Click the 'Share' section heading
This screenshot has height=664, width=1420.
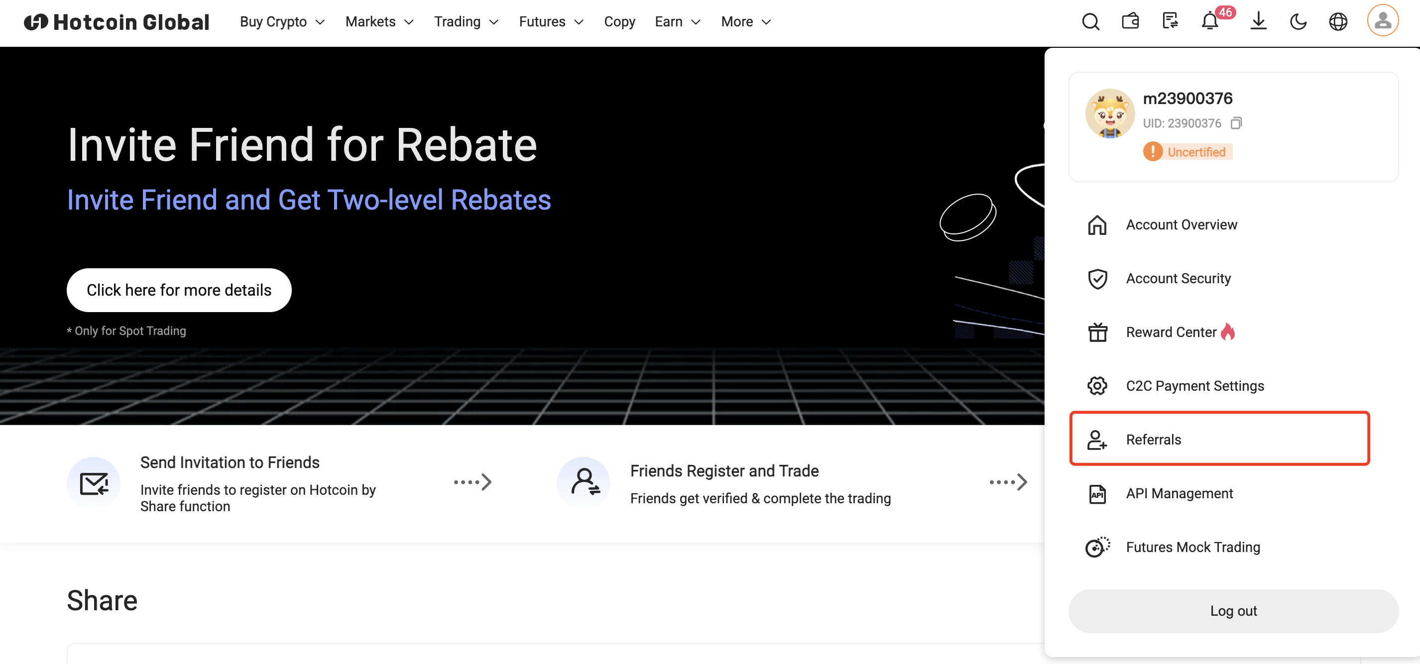pos(102,600)
